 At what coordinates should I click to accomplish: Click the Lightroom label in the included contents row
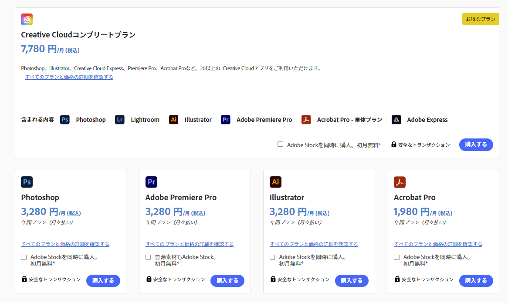pyautogui.click(x=145, y=120)
